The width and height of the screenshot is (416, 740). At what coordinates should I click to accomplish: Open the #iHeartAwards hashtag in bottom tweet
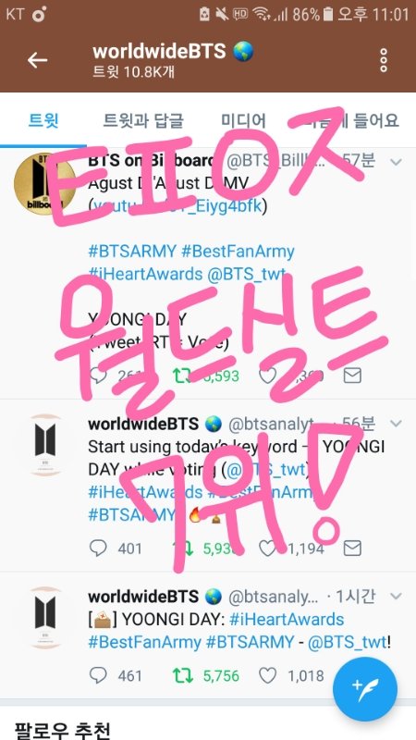[287, 619]
